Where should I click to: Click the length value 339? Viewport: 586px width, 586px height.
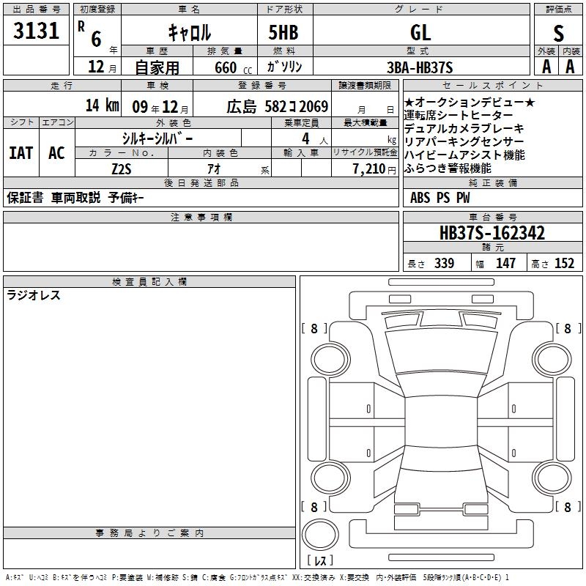point(444,263)
